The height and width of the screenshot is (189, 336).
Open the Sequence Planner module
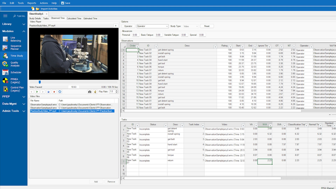click(14, 48)
